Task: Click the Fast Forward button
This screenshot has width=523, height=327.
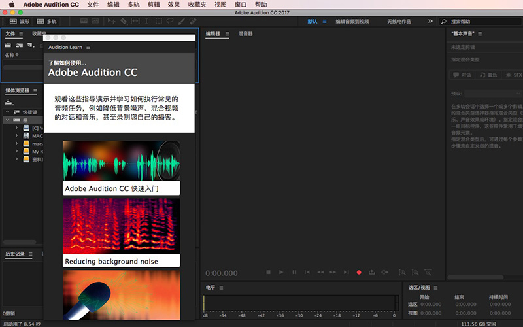Action: [333, 272]
